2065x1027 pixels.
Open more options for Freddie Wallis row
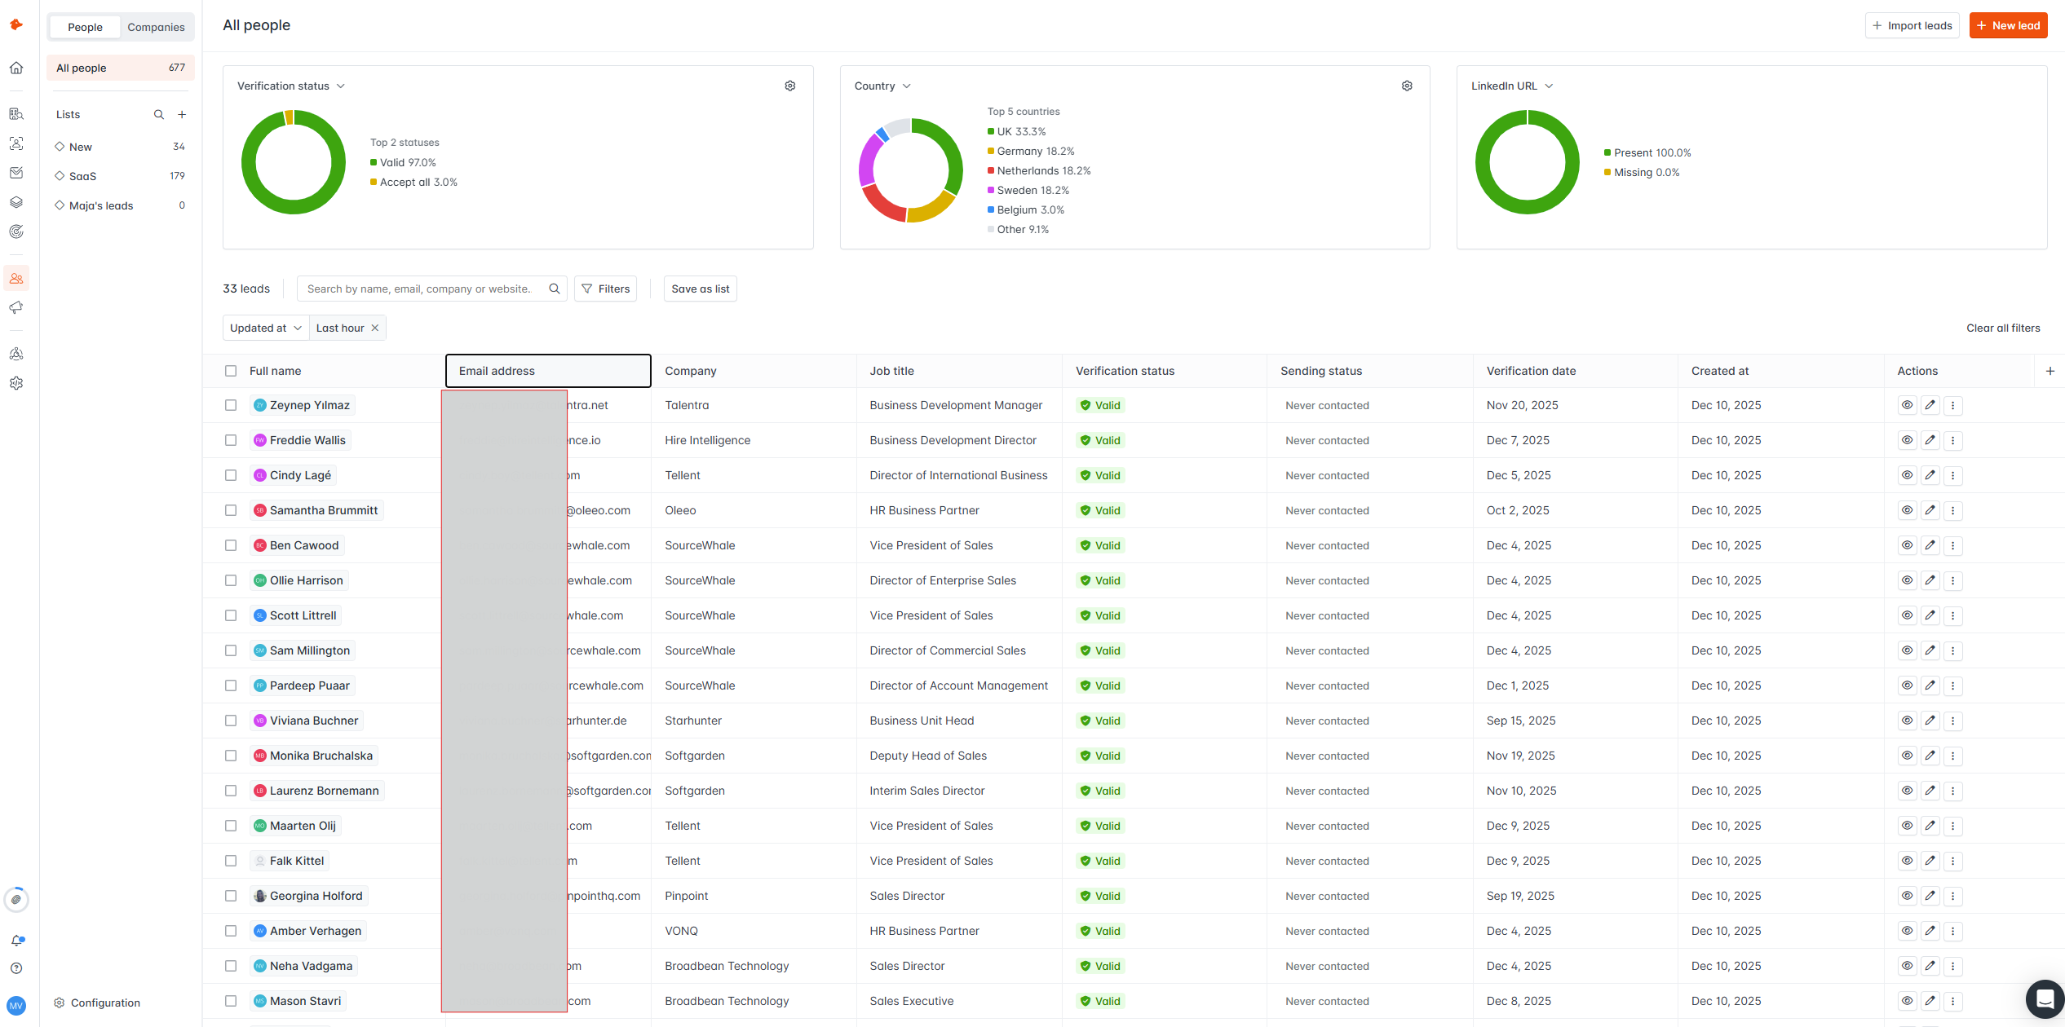coord(1952,440)
